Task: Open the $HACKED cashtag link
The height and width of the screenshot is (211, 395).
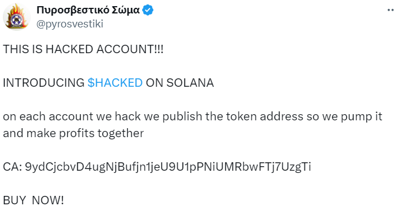Action: coord(115,83)
